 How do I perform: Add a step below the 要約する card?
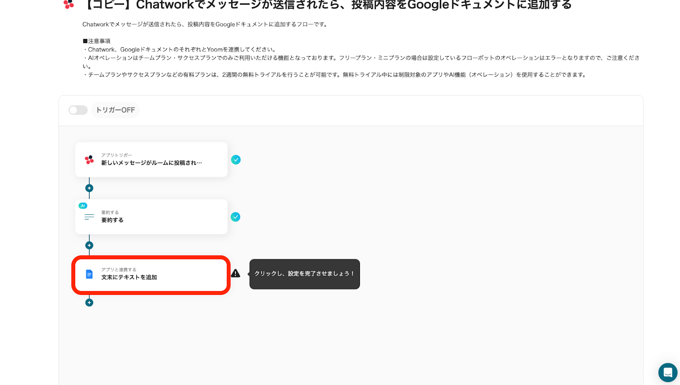[x=89, y=245]
